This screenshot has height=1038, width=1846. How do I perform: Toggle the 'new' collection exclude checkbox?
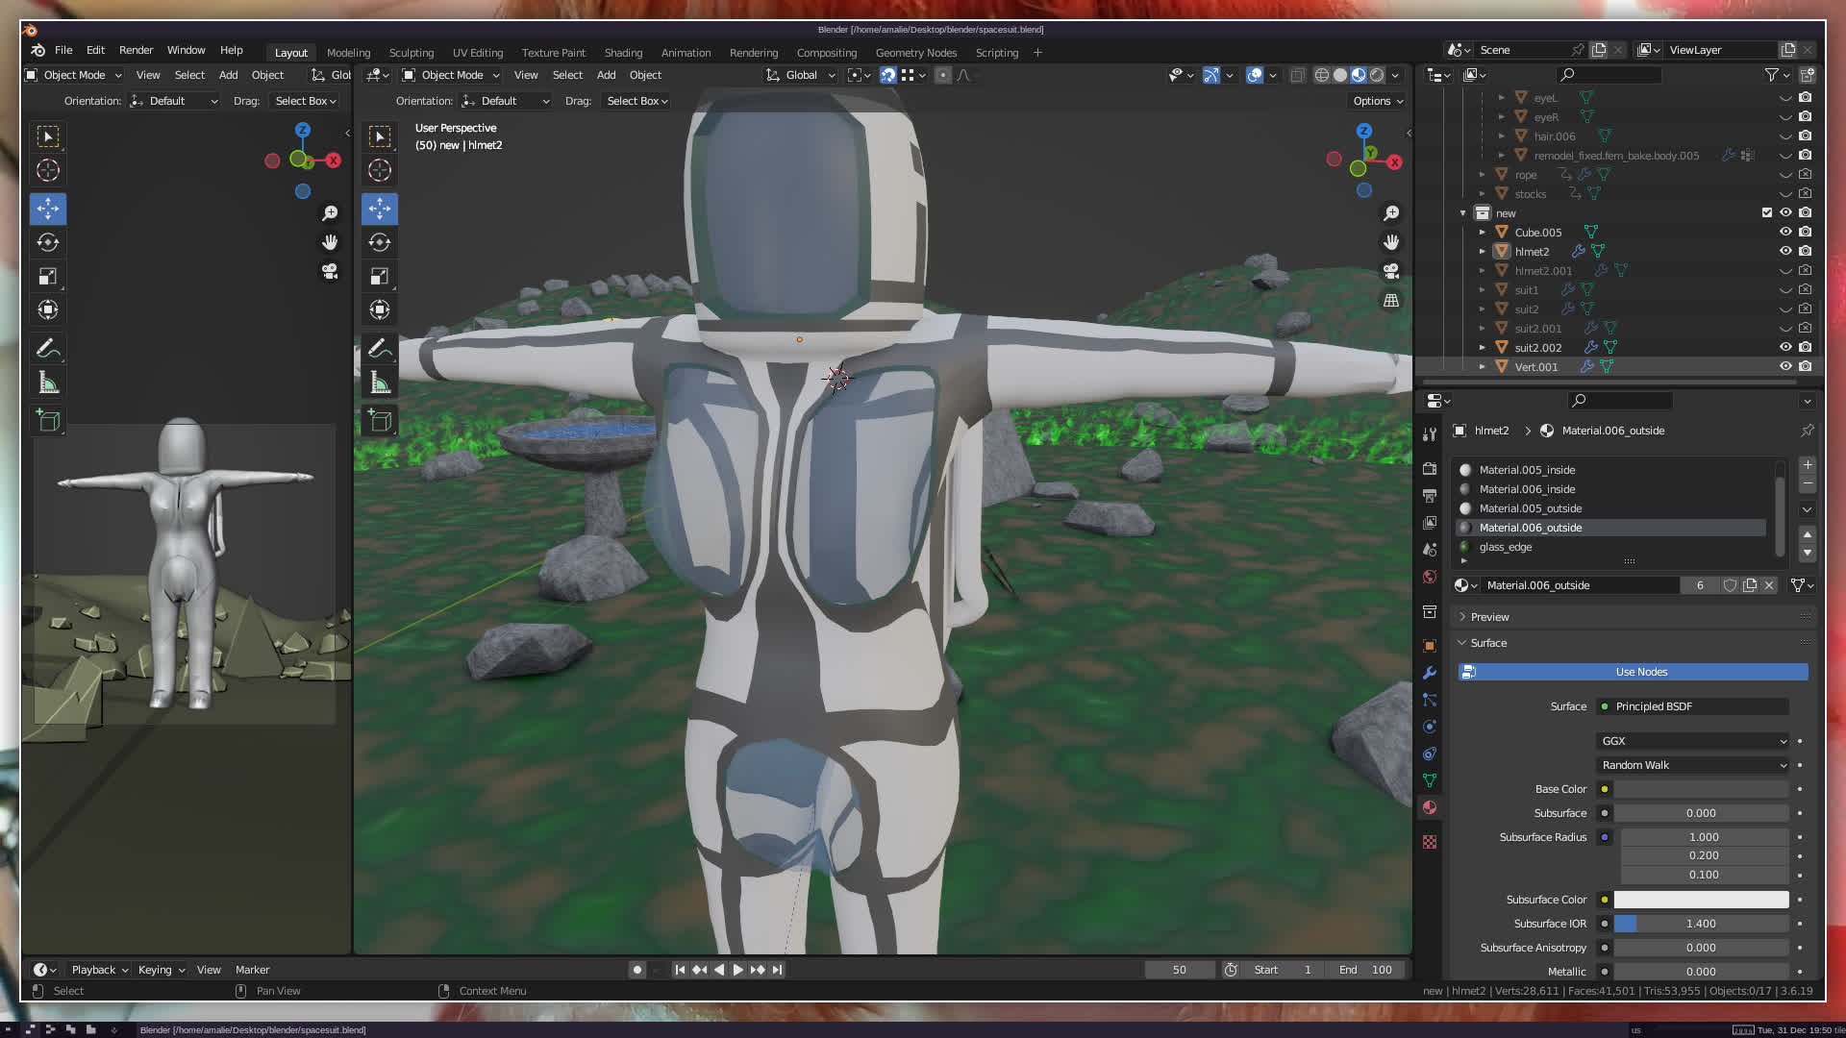click(1766, 212)
